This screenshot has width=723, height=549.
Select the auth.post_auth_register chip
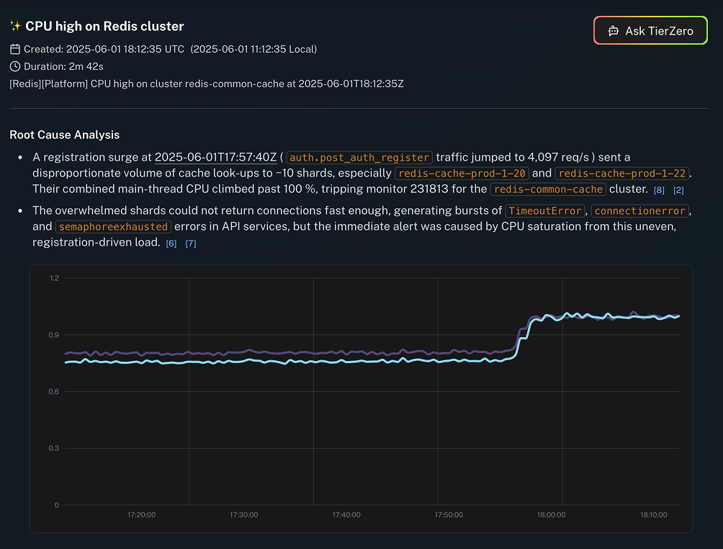(x=359, y=157)
